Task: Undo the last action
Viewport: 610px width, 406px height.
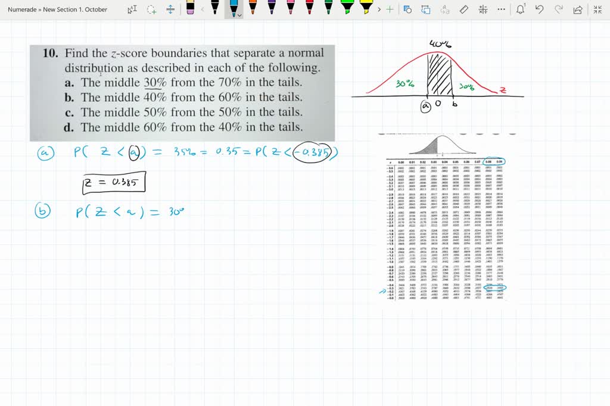Action: 539,10
